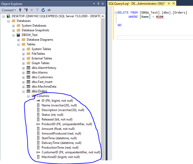Screen dimensions: 193x164
Task: Click the dbo.Alarms table icon
Action: point(28,72)
